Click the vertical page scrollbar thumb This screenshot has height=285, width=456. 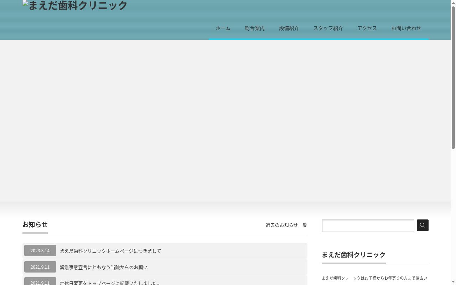click(453, 77)
